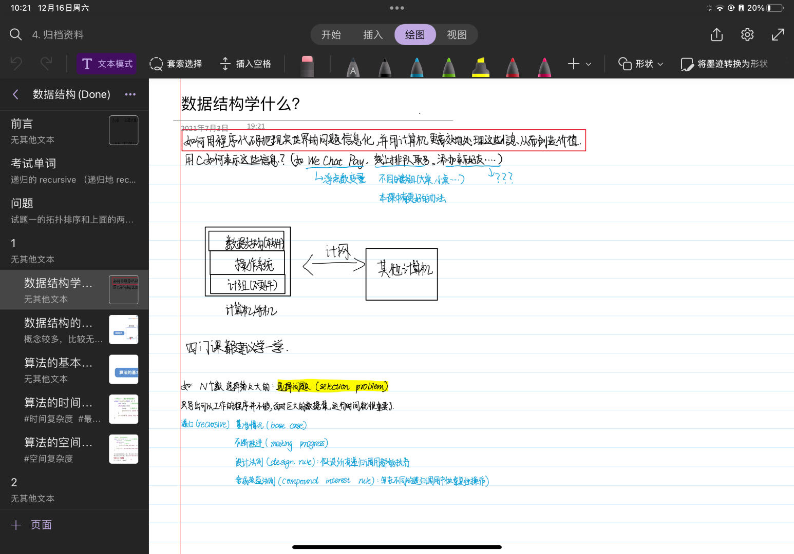The width and height of the screenshot is (794, 554).
Task: Select the 绘图 draw tab
Action: pos(415,34)
